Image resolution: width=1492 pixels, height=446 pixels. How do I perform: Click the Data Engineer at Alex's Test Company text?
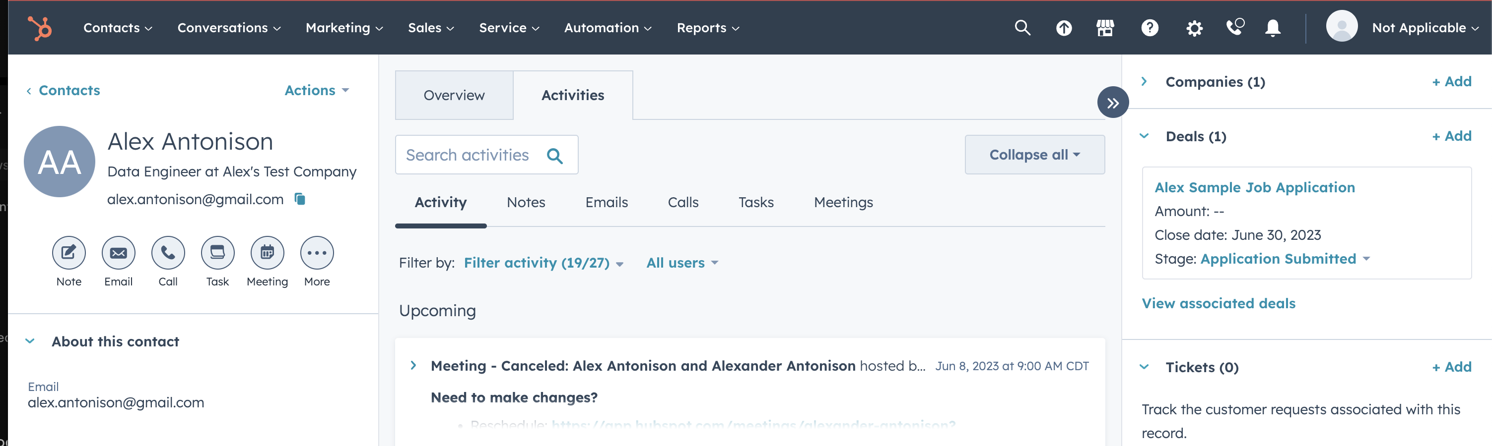[232, 172]
